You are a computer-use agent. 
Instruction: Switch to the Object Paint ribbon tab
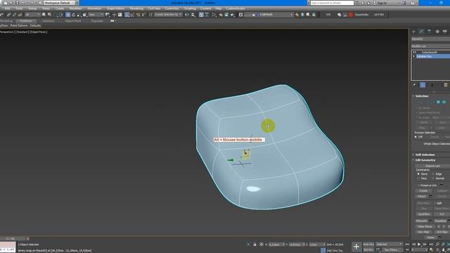pos(73,21)
